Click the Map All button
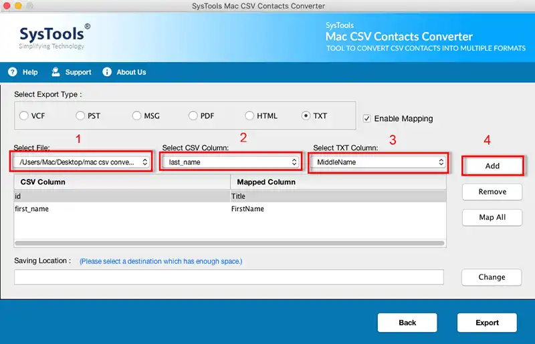Screen dimensions: 535x344 point(492,217)
